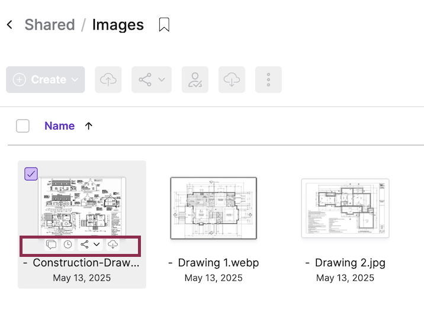Click the date under Drawing 2.jpg
This screenshot has height=322, width=424.
[x=345, y=278]
